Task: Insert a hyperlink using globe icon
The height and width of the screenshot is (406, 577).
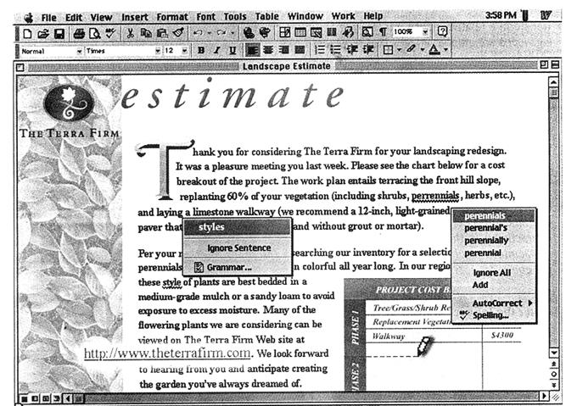Action: 249,33
